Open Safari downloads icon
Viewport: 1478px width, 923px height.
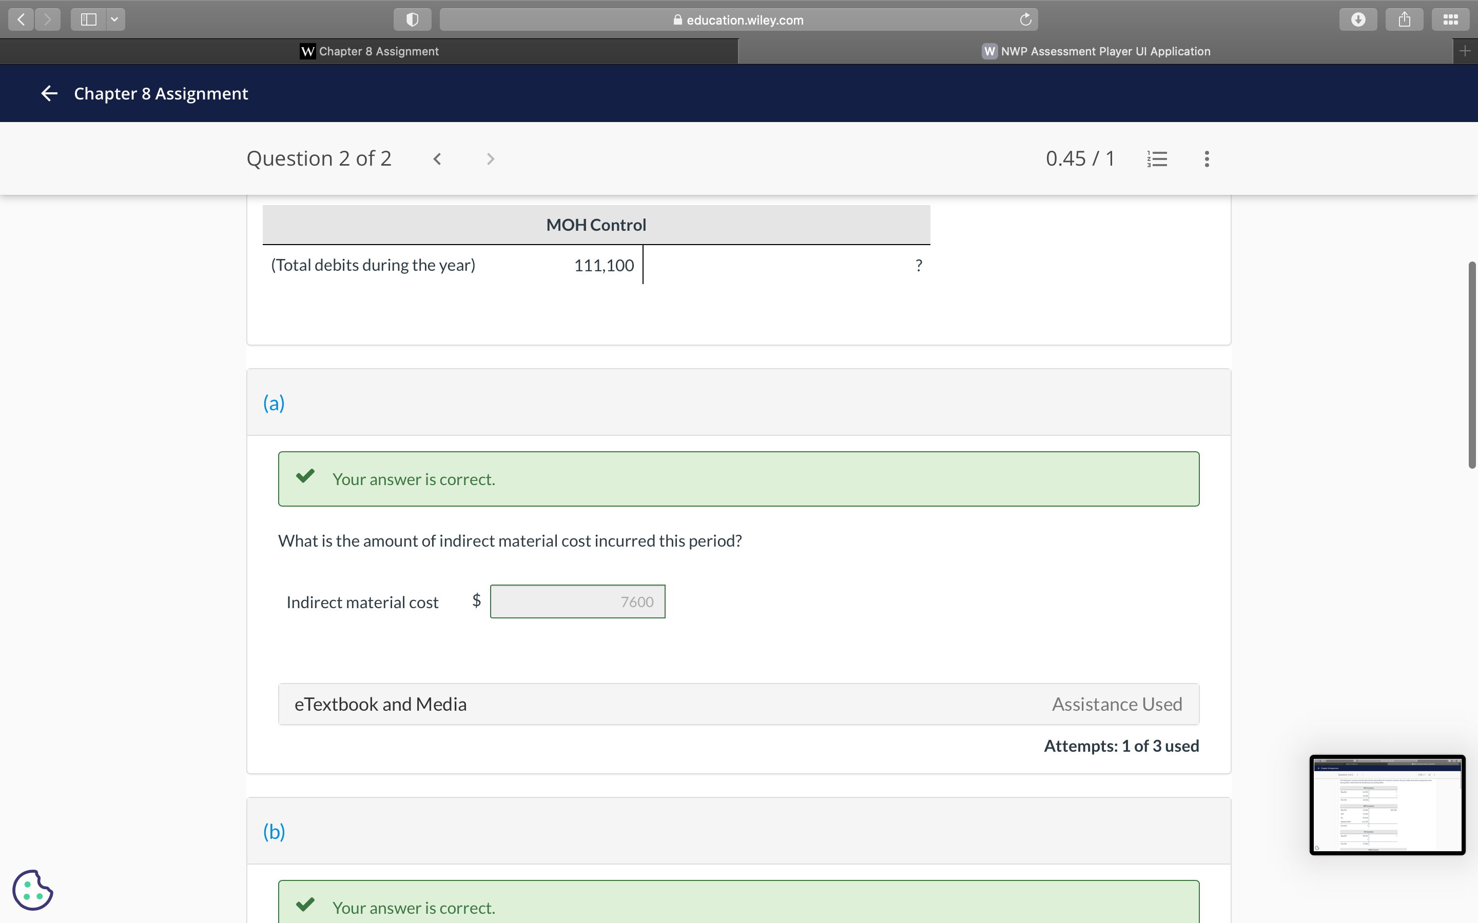pyautogui.click(x=1358, y=19)
